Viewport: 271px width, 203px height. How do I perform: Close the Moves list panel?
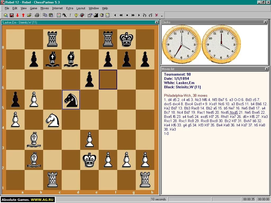[267, 69]
